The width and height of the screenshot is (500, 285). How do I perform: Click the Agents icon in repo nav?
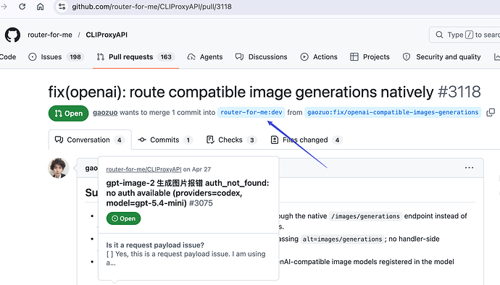click(191, 57)
